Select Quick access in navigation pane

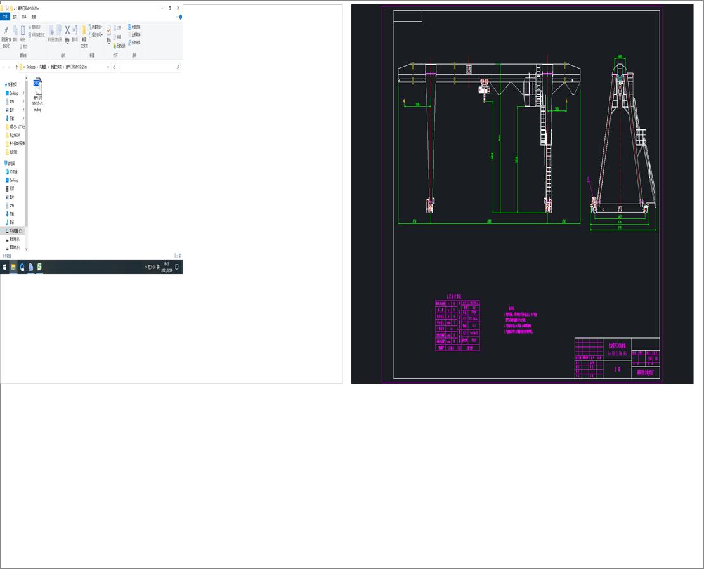tap(11, 84)
